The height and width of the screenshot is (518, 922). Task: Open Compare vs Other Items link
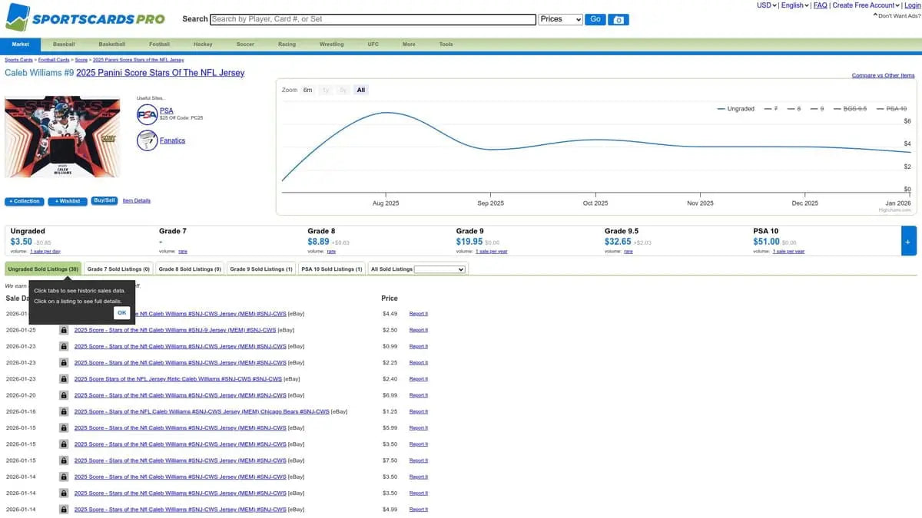[884, 75]
